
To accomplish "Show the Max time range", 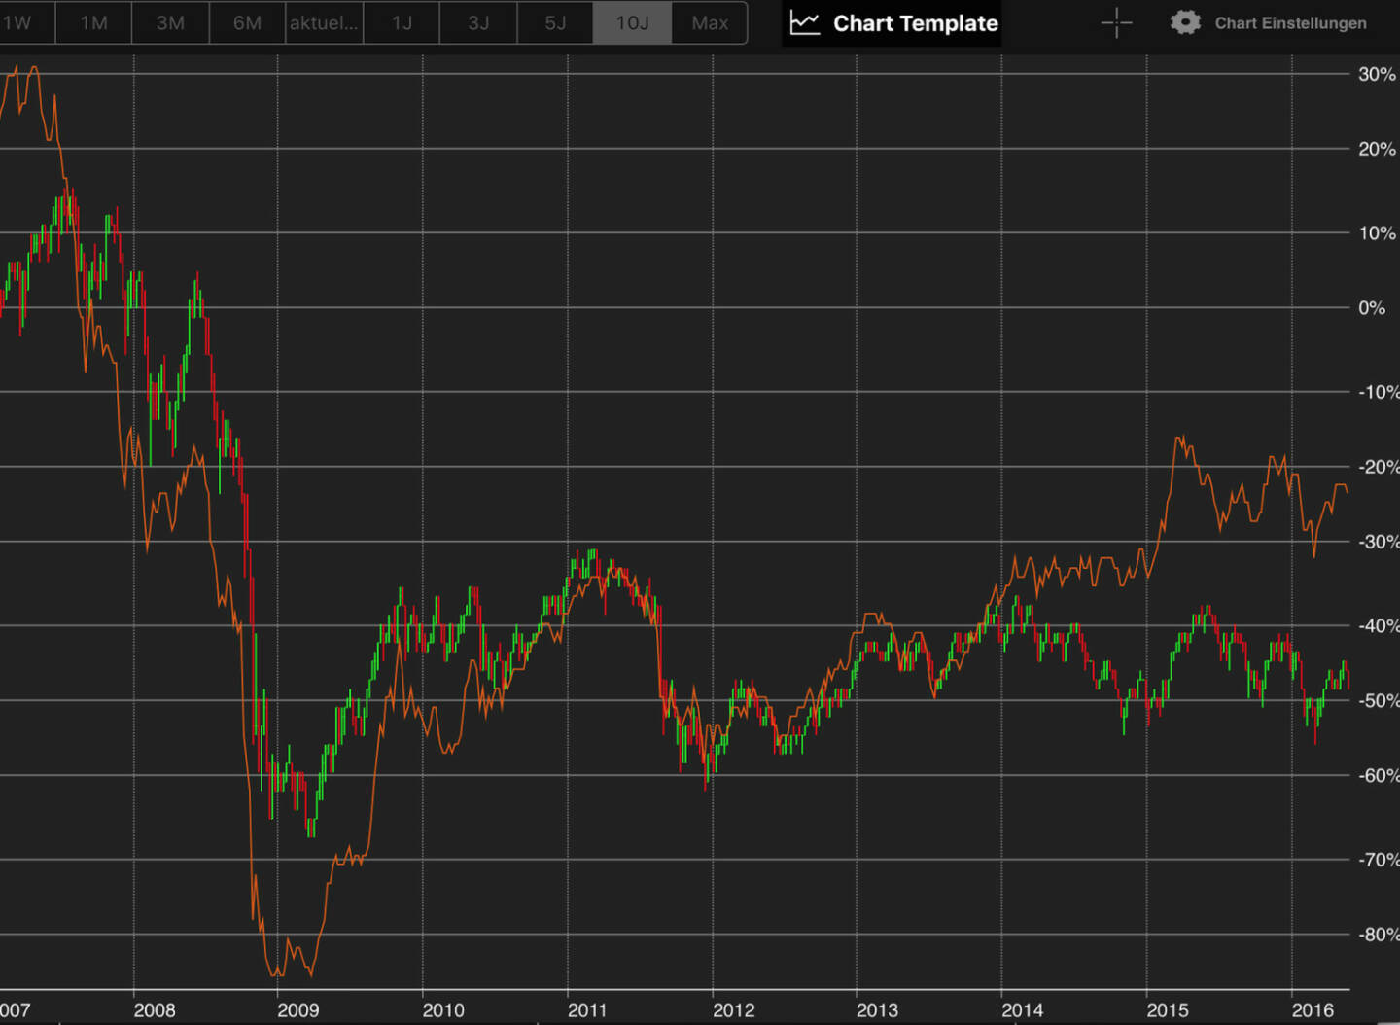I will 710,23.
